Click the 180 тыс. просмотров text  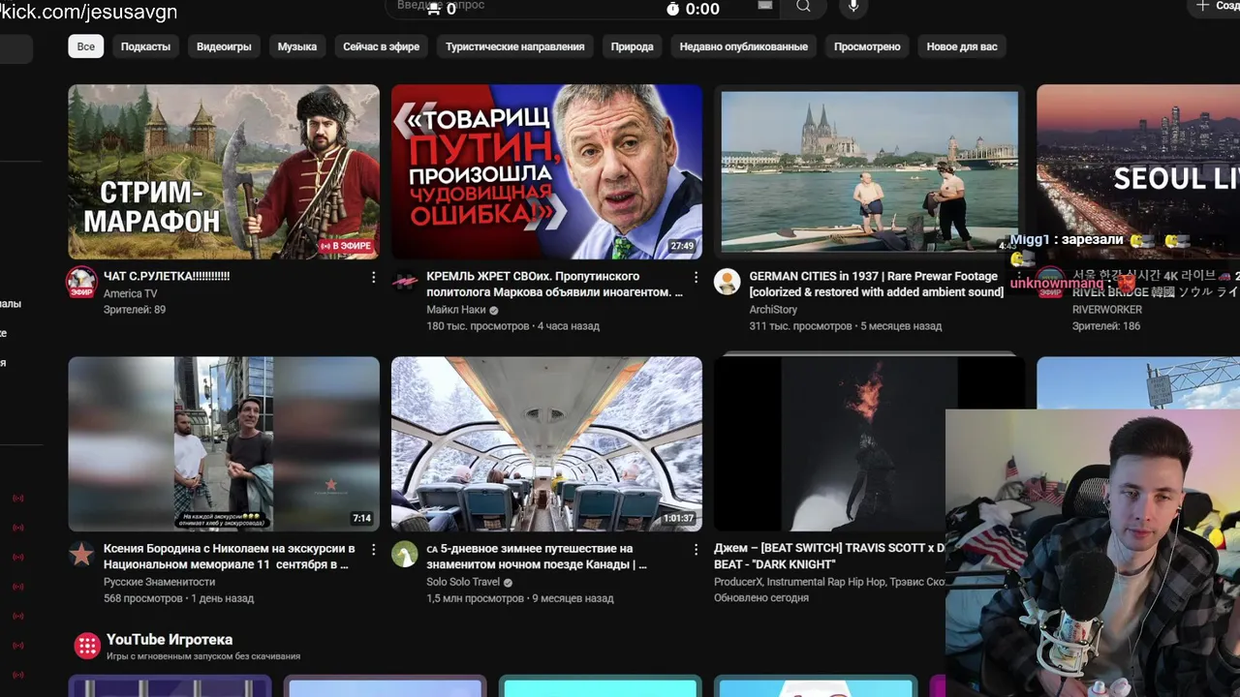479,326
